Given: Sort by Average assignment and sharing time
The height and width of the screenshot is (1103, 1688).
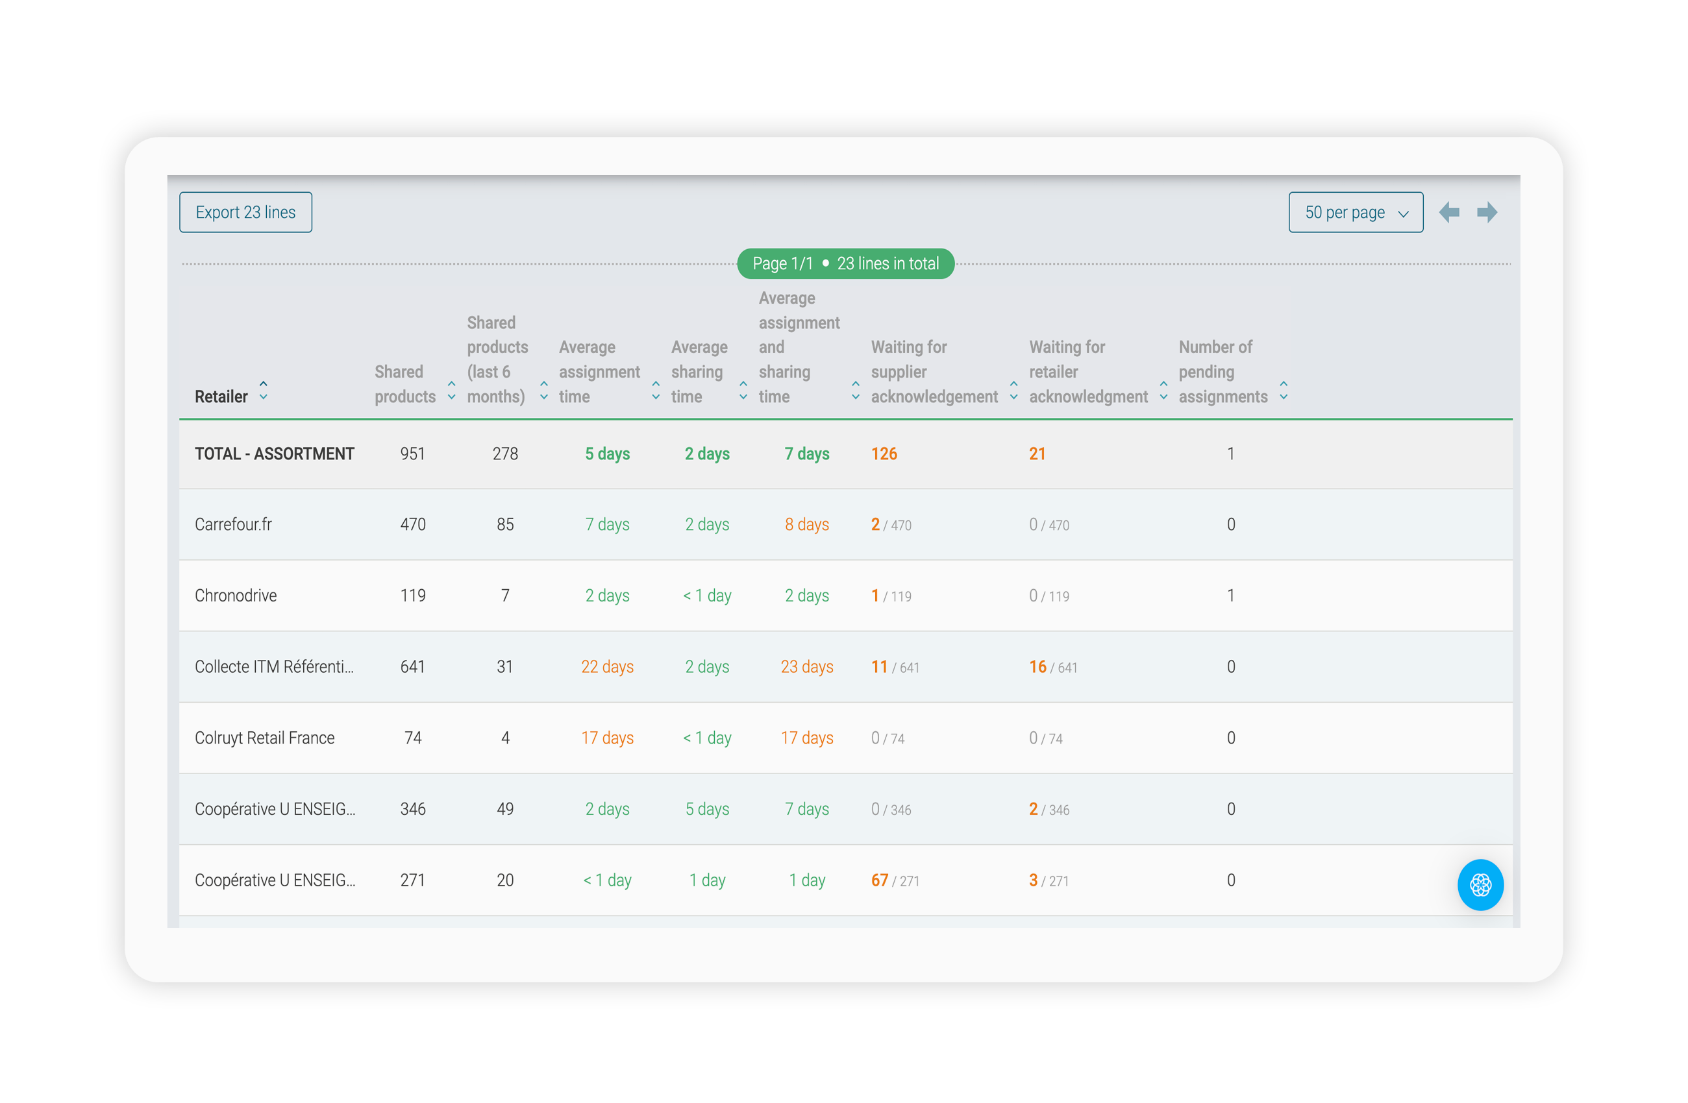Looking at the screenshot, I should pos(855,391).
